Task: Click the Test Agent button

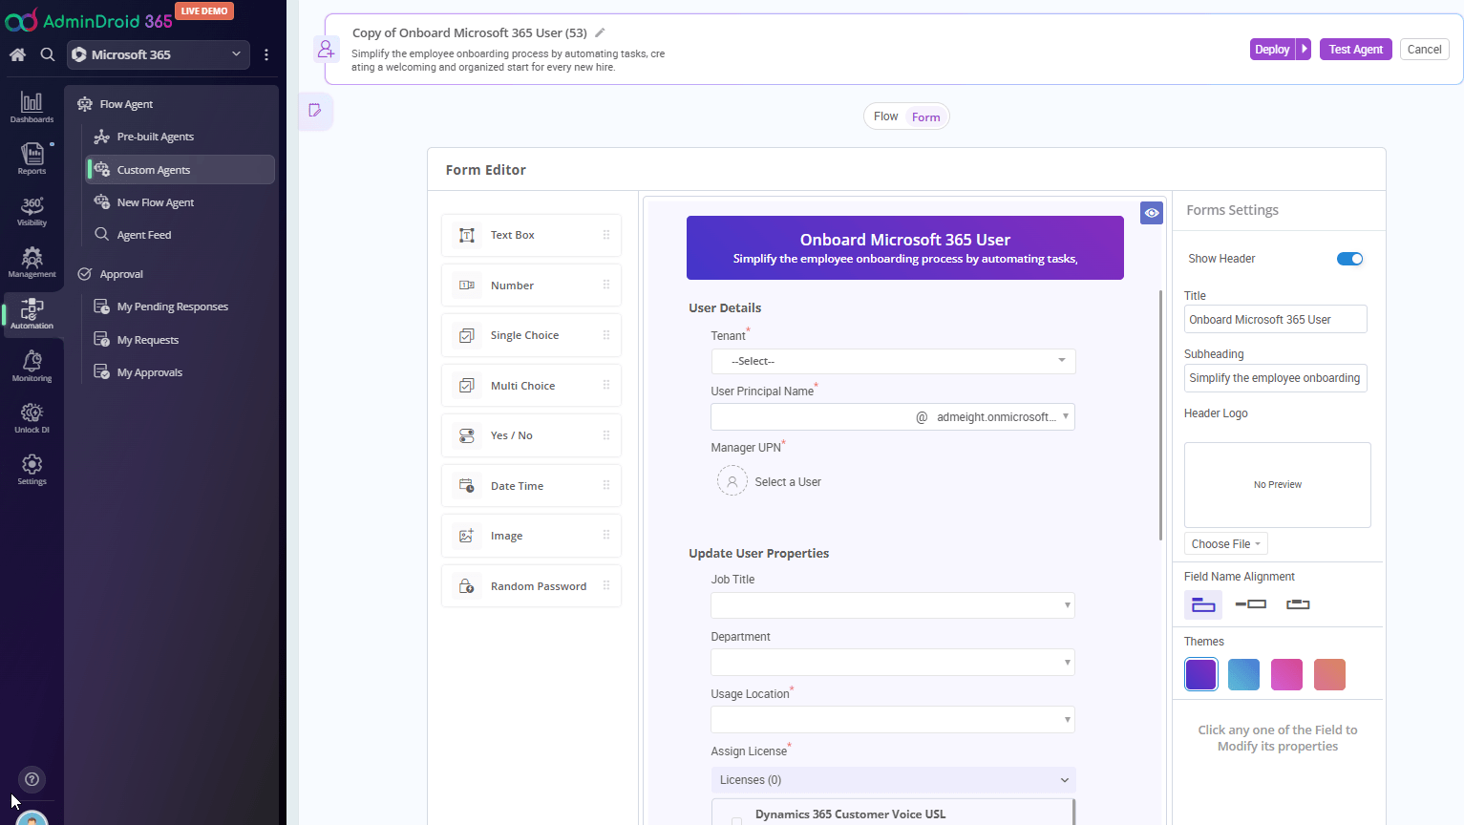Action: click(1355, 49)
